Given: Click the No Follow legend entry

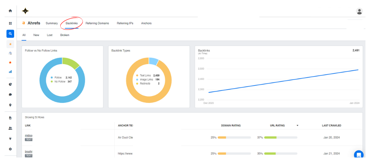Looking at the screenshot, I should point(61,82).
